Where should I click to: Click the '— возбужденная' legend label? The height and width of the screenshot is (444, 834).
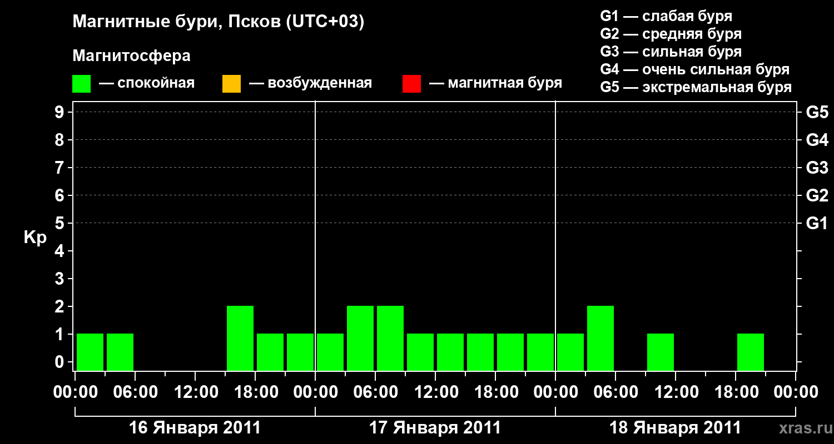click(x=311, y=84)
